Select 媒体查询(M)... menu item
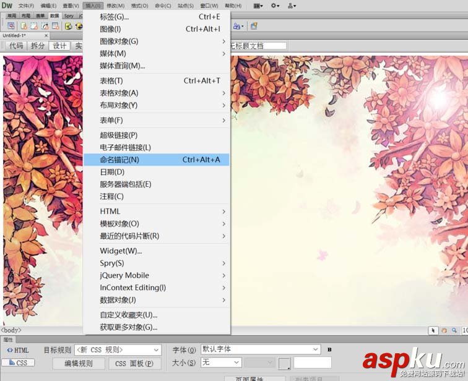468x381 pixels. click(x=157, y=66)
